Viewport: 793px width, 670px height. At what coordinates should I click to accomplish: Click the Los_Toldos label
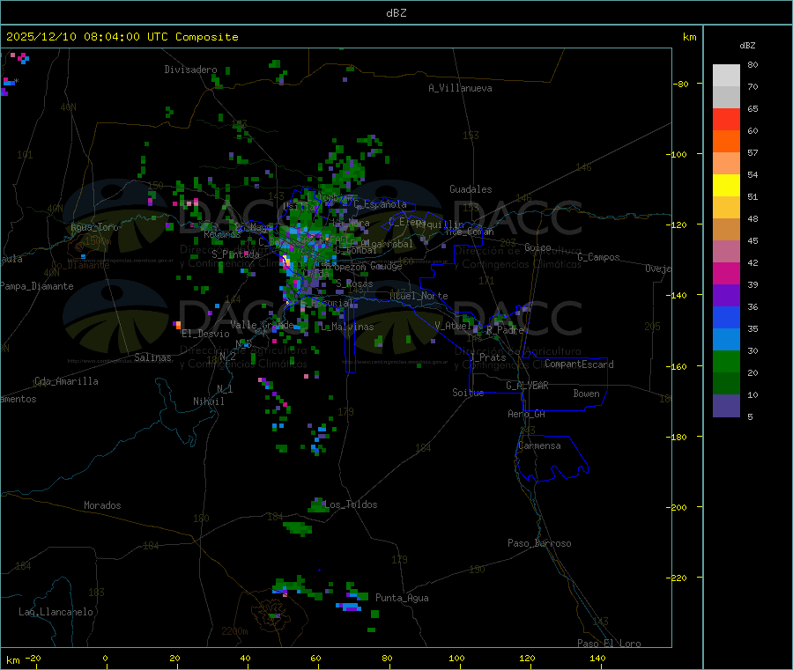point(351,504)
